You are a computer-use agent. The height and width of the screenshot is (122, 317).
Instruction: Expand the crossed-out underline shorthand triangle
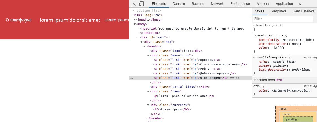[290, 70]
